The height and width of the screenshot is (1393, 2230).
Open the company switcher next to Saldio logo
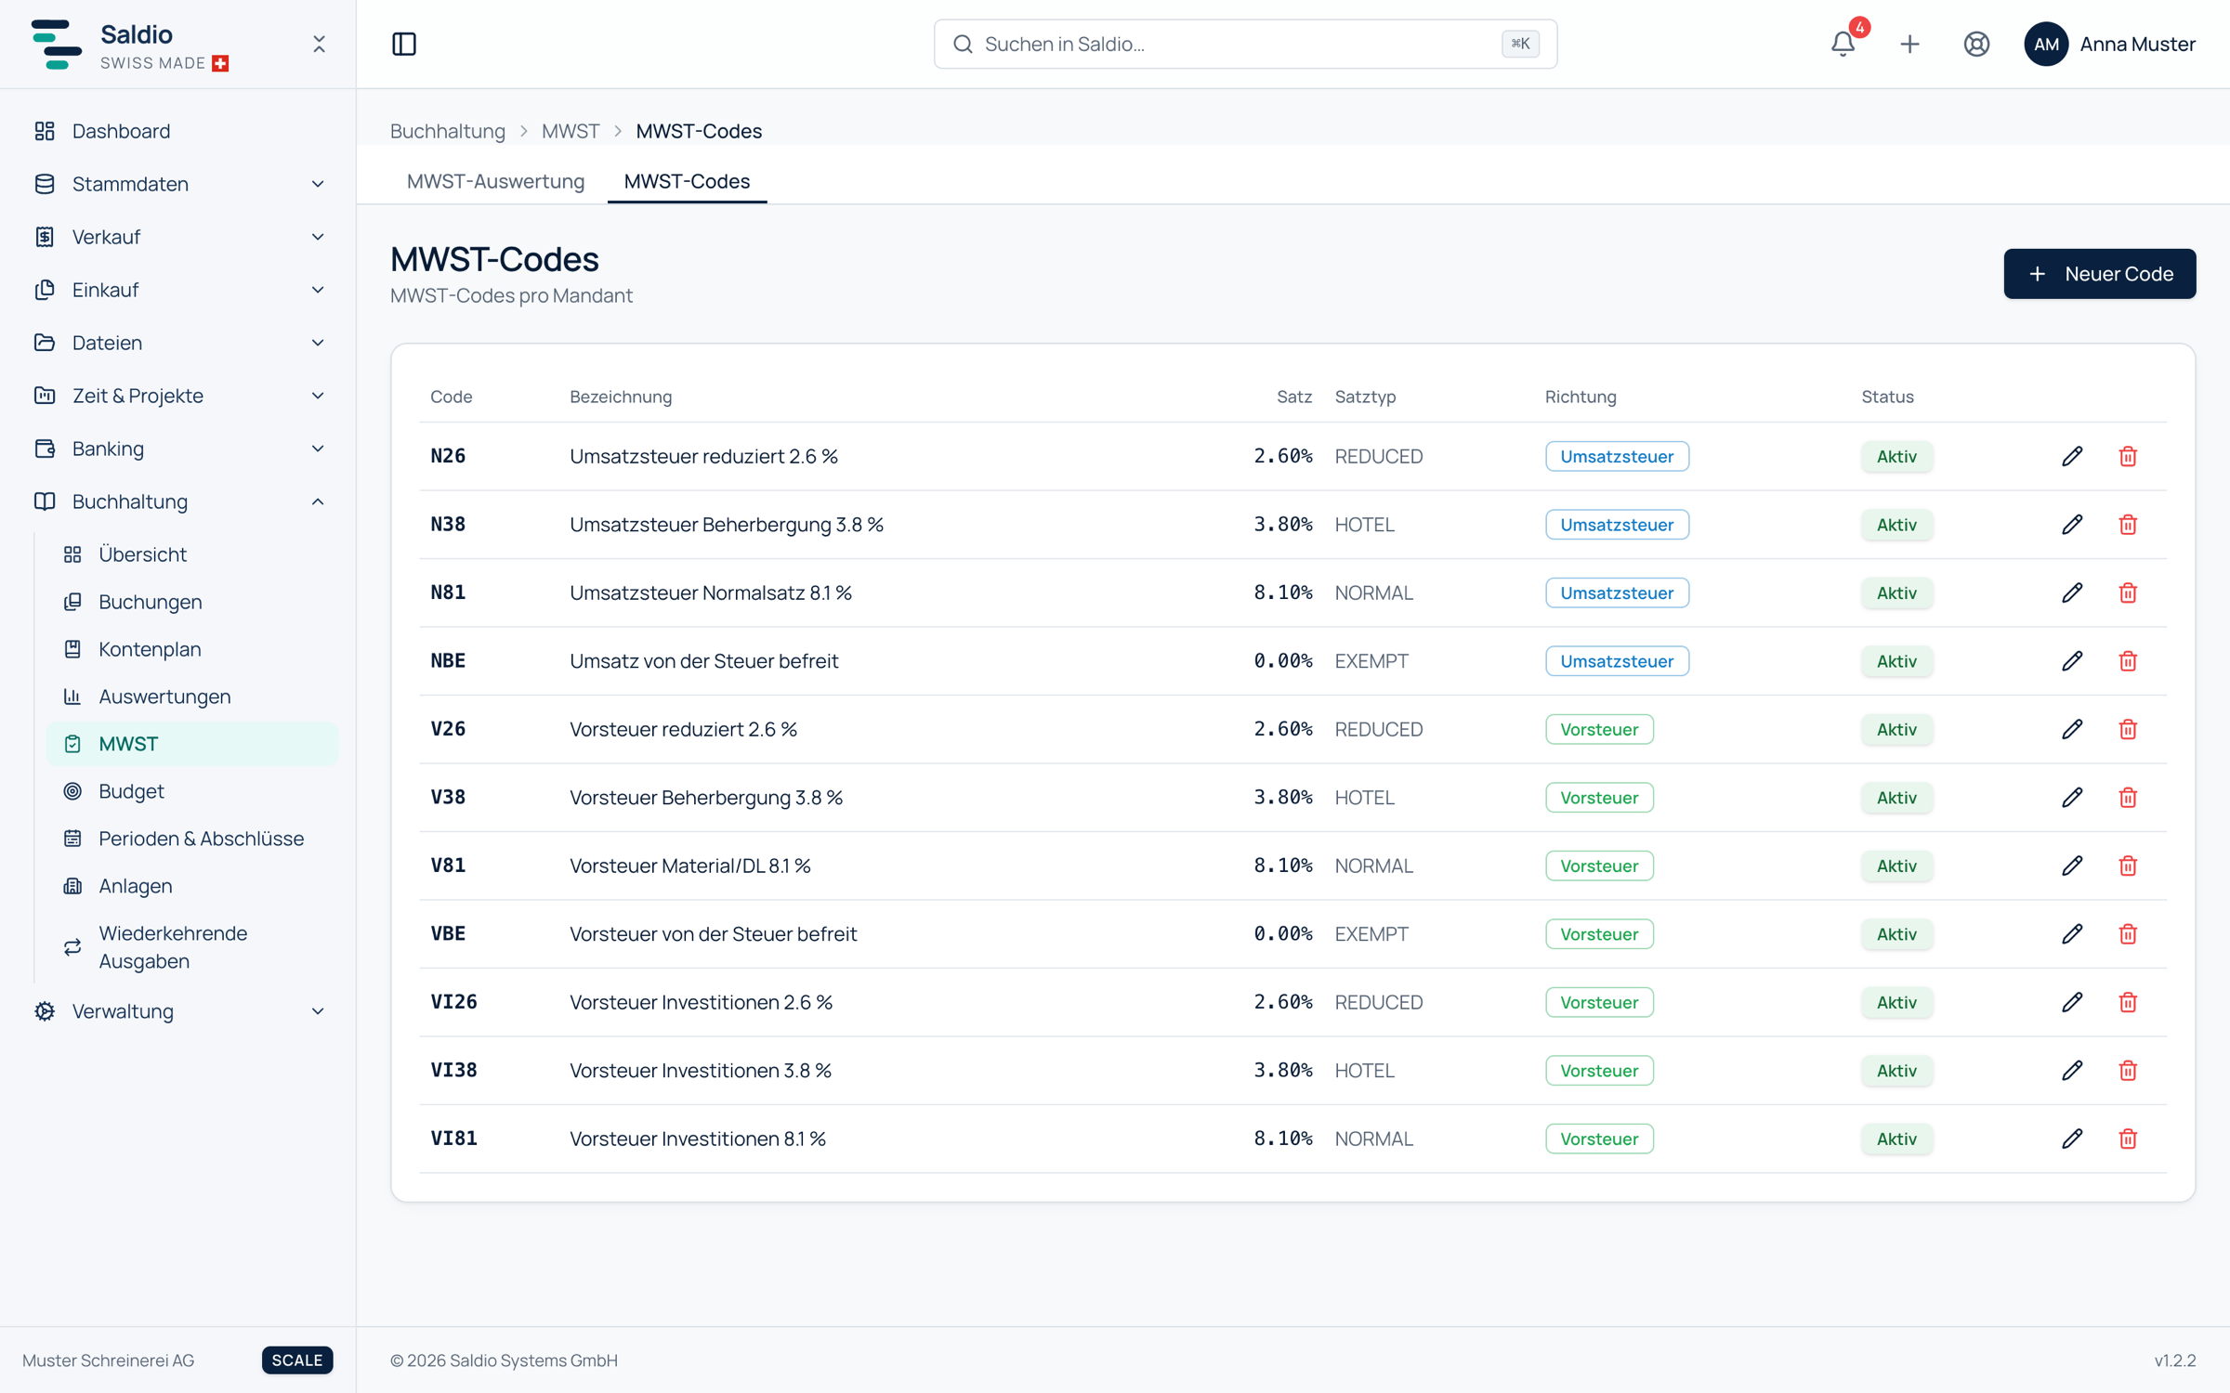click(319, 44)
